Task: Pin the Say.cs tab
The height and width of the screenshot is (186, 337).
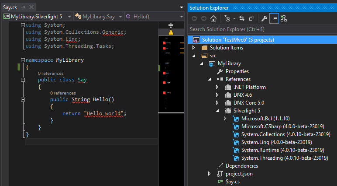Action: (x=24, y=7)
